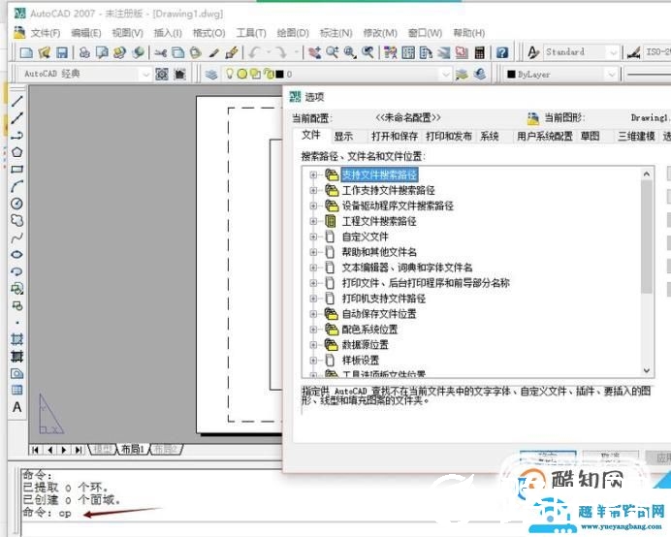Switch to the 显示 tab
Viewport: 671px width, 537px height.
343,137
